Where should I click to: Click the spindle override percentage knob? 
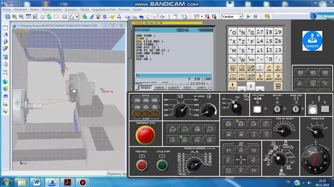(x=181, y=111)
